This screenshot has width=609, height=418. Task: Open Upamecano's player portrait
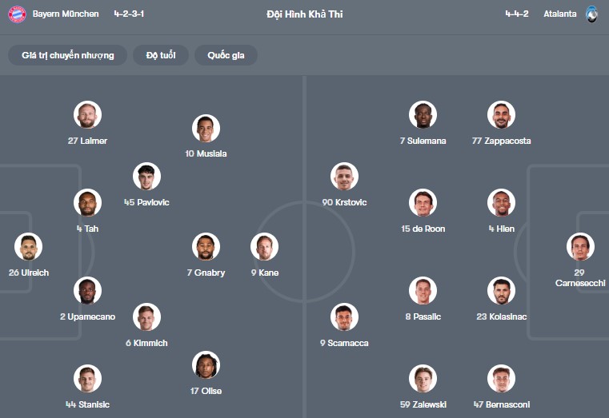(87, 291)
